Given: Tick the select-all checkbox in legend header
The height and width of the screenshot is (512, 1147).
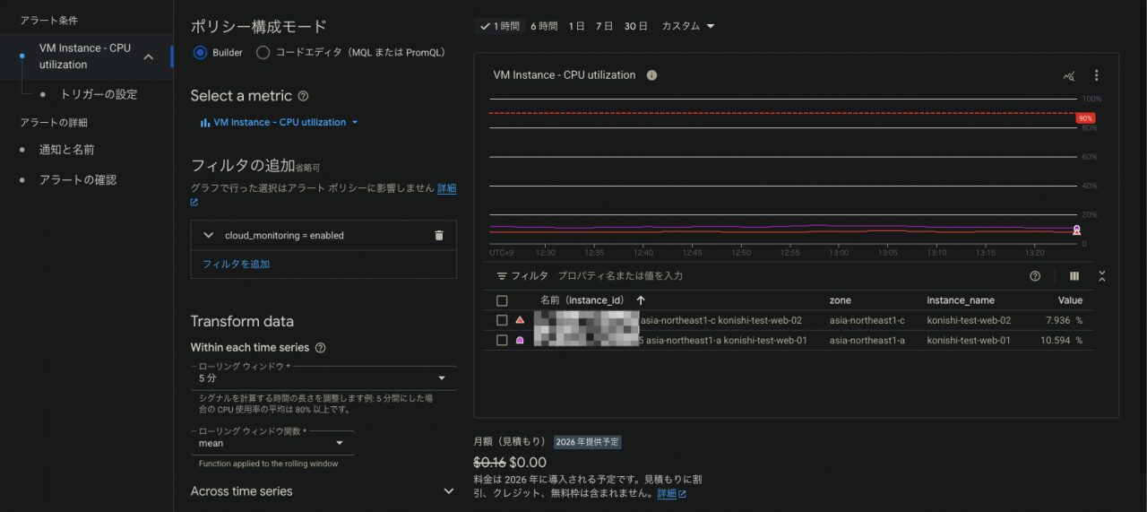Looking at the screenshot, I should [502, 300].
